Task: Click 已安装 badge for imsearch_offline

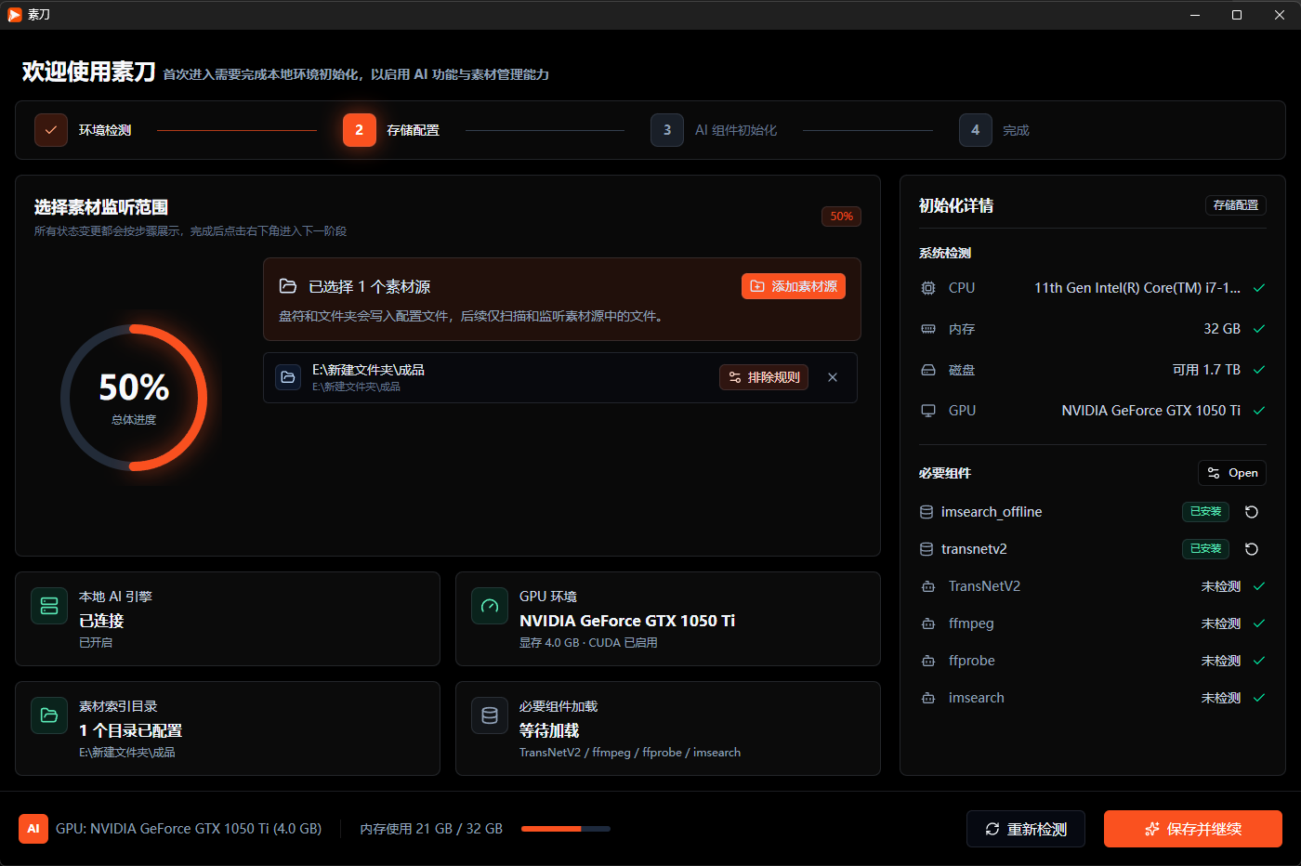Action: (x=1205, y=512)
